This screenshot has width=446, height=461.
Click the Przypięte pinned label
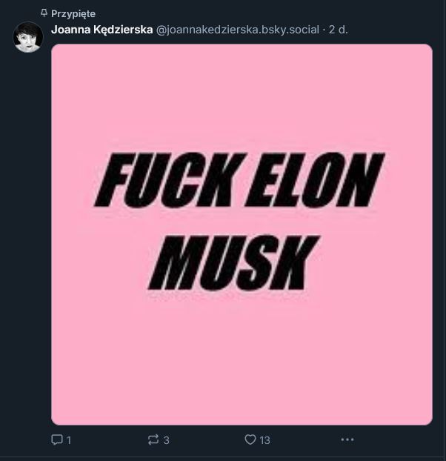(73, 13)
